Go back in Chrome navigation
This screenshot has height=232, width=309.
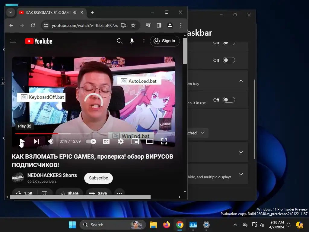point(11,25)
